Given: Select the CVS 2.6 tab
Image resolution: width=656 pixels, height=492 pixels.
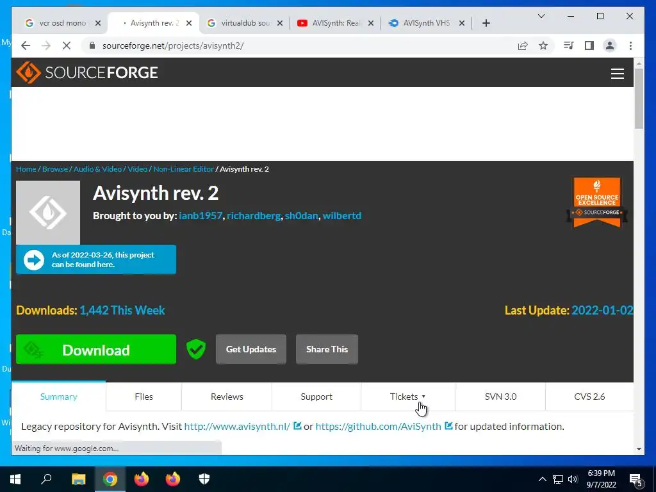Looking at the screenshot, I should tap(589, 397).
